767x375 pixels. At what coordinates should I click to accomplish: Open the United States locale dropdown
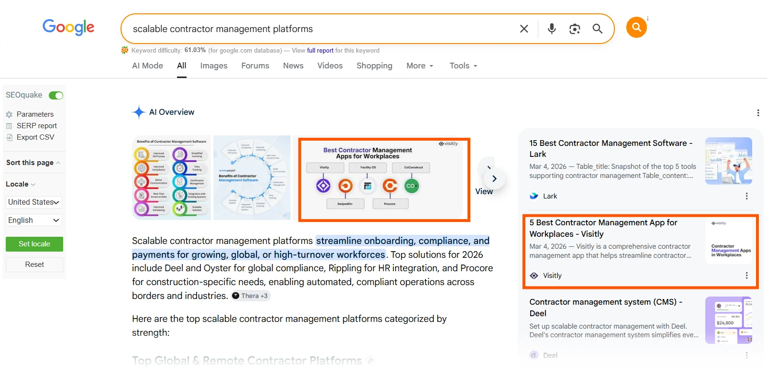coord(34,202)
